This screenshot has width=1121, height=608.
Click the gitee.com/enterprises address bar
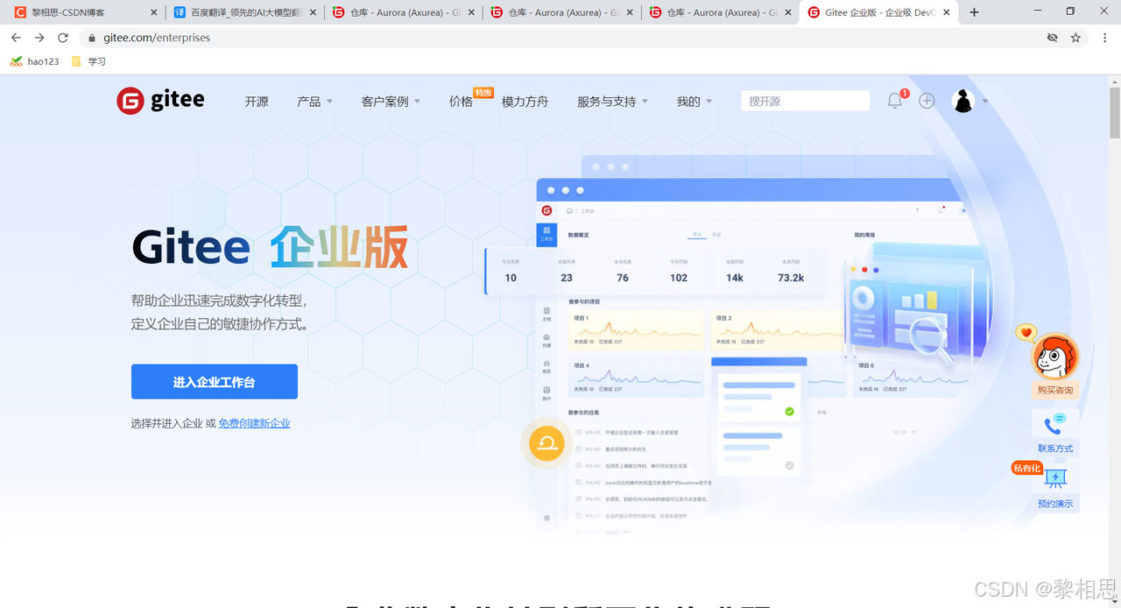(x=560, y=38)
